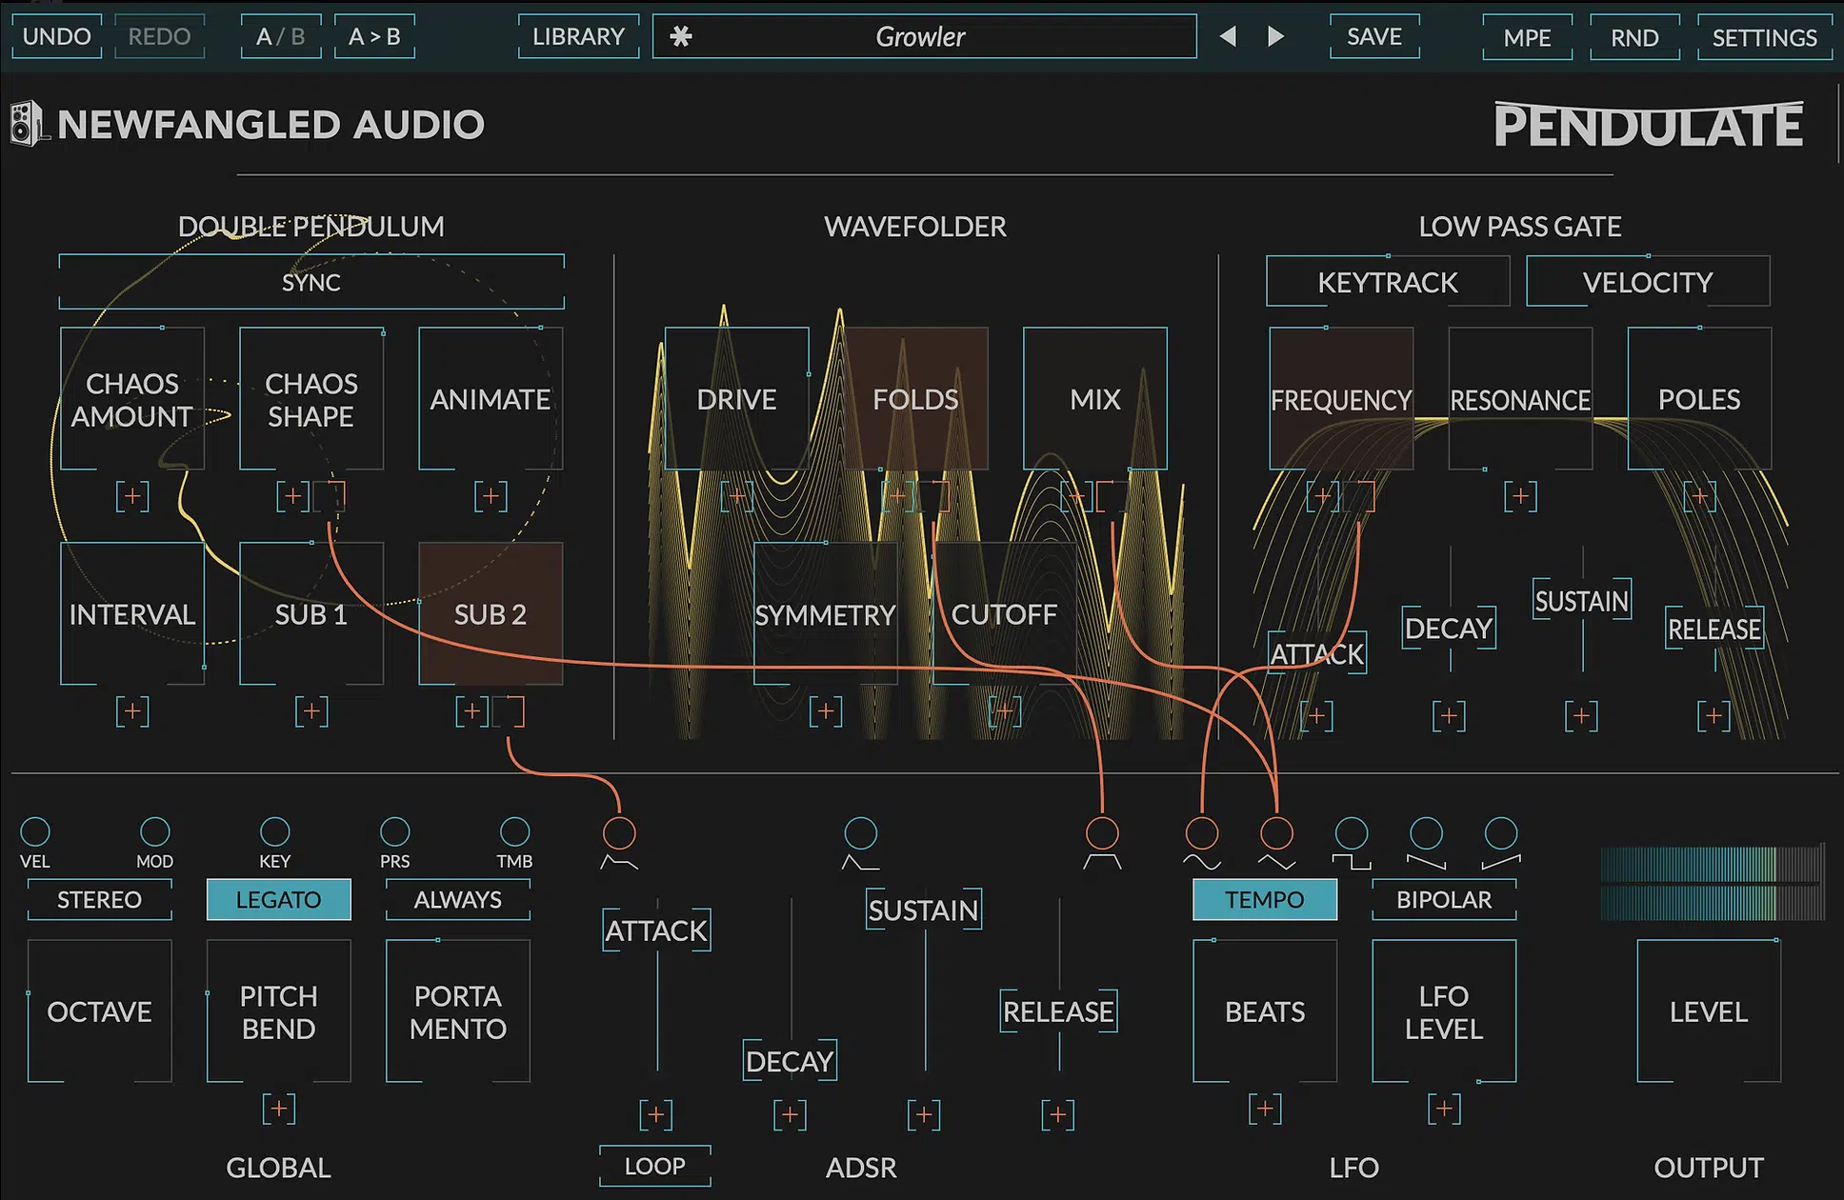
Task: Select the first ADSR envelope modulation source
Action: [x=619, y=833]
